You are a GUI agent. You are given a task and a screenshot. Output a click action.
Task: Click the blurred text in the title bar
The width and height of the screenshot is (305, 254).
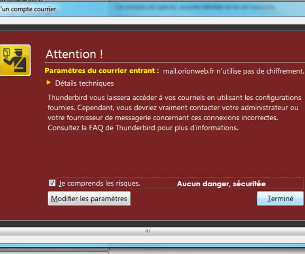194,8
